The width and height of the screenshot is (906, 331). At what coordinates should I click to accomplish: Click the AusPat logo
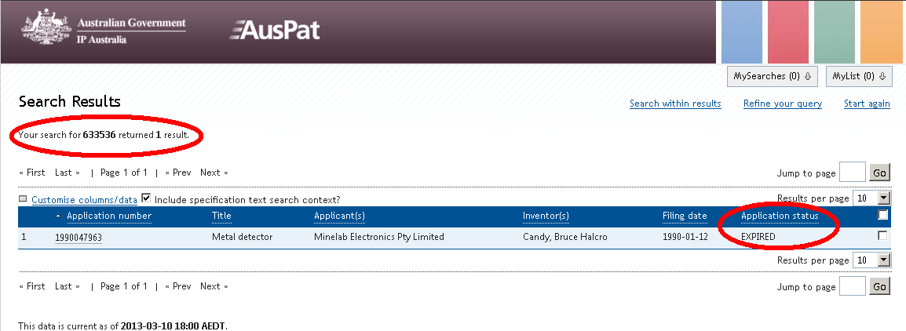(275, 31)
